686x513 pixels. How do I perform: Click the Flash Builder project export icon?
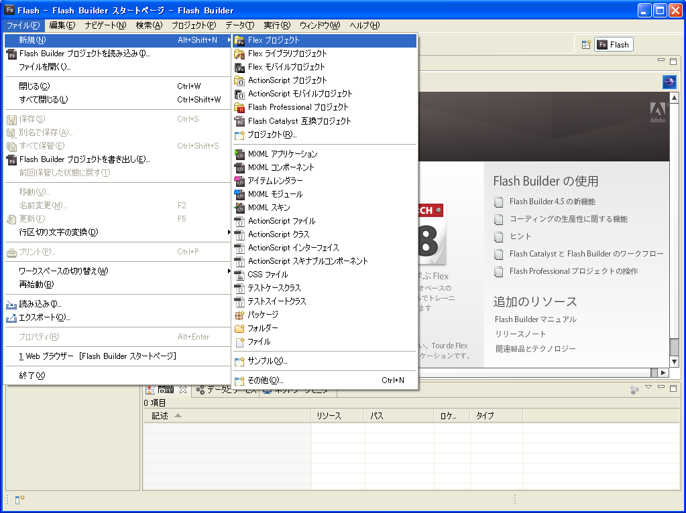coord(11,160)
